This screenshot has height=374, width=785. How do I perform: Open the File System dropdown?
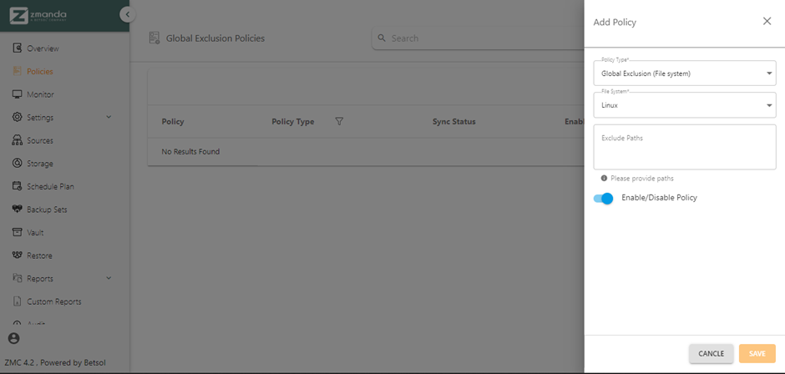[x=685, y=105]
